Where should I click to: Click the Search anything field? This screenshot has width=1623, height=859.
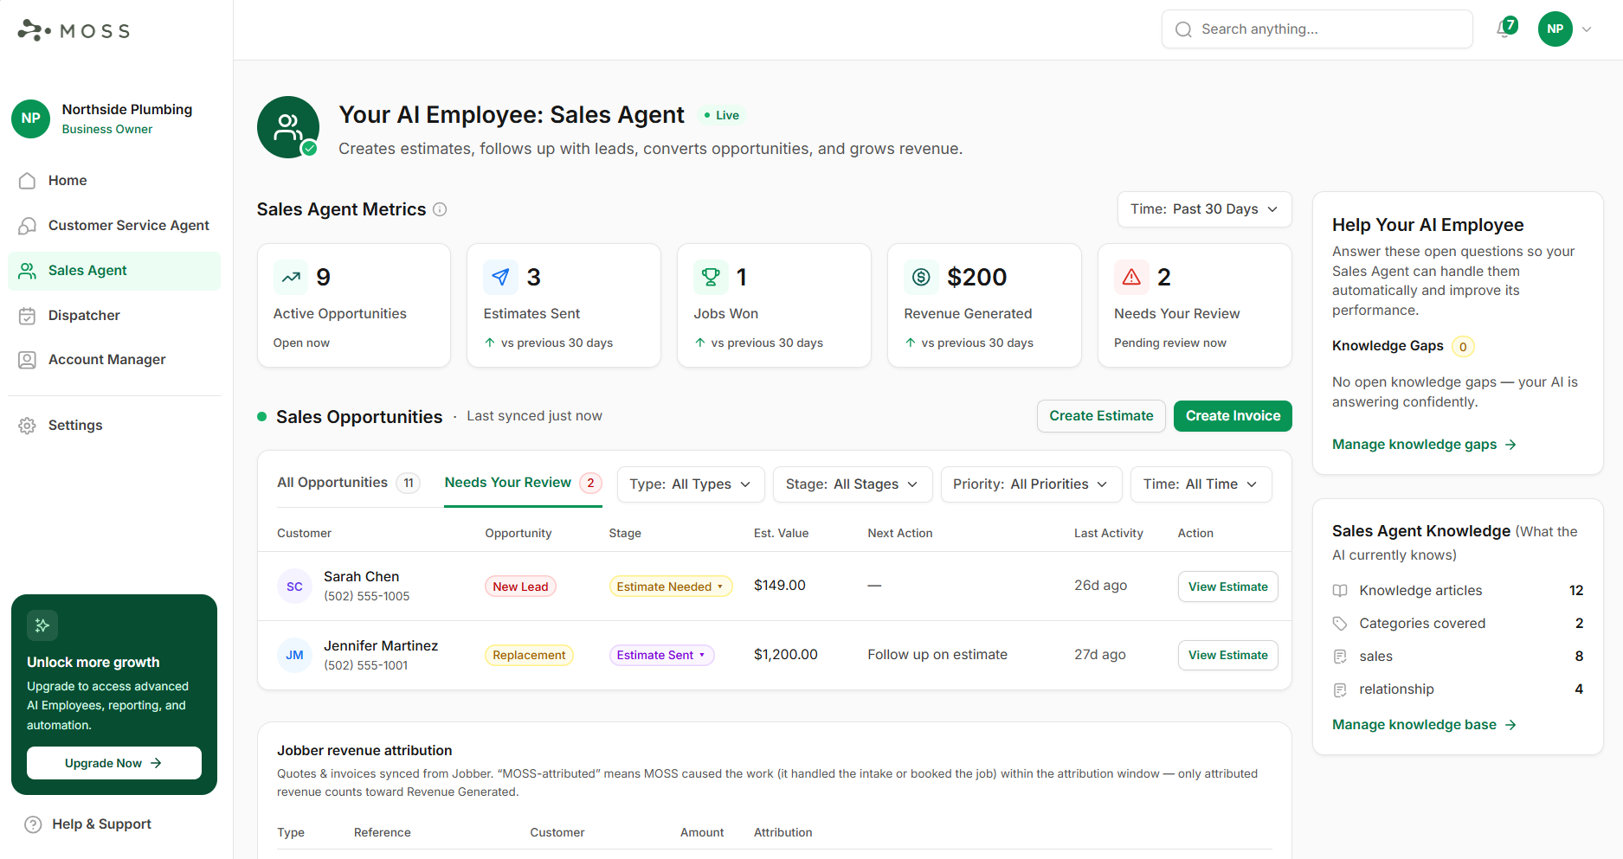point(1317,29)
